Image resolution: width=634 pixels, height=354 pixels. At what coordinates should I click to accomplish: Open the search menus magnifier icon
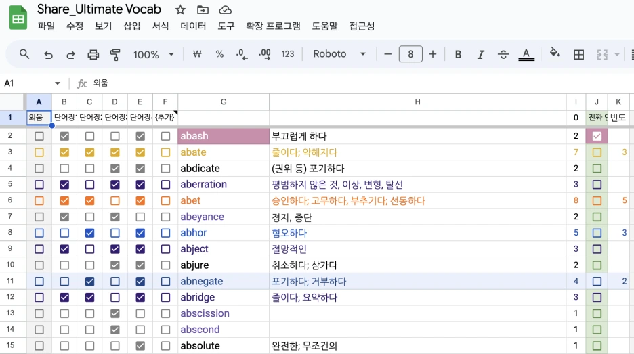24,53
